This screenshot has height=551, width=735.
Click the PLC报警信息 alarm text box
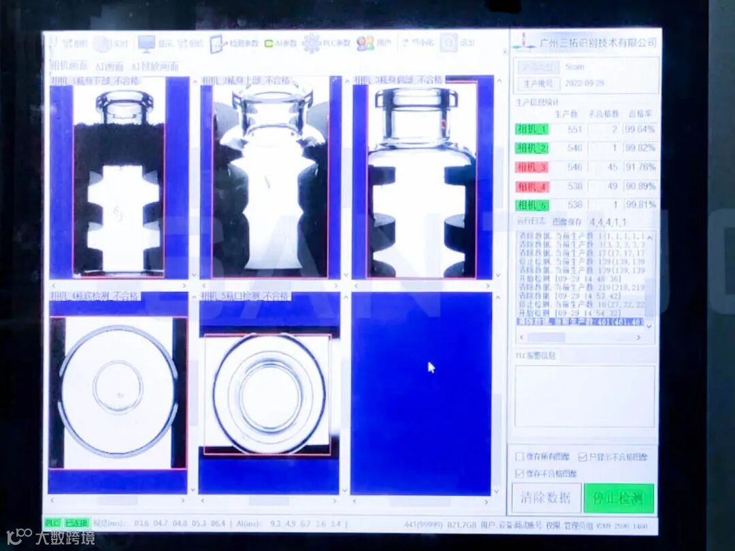pyautogui.click(x=584, y=397)
